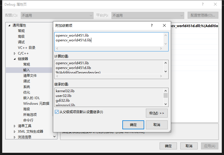Close the 附加依赖项 dialog with X
This screenshot has height=155, width=224.
pos(164,26)
